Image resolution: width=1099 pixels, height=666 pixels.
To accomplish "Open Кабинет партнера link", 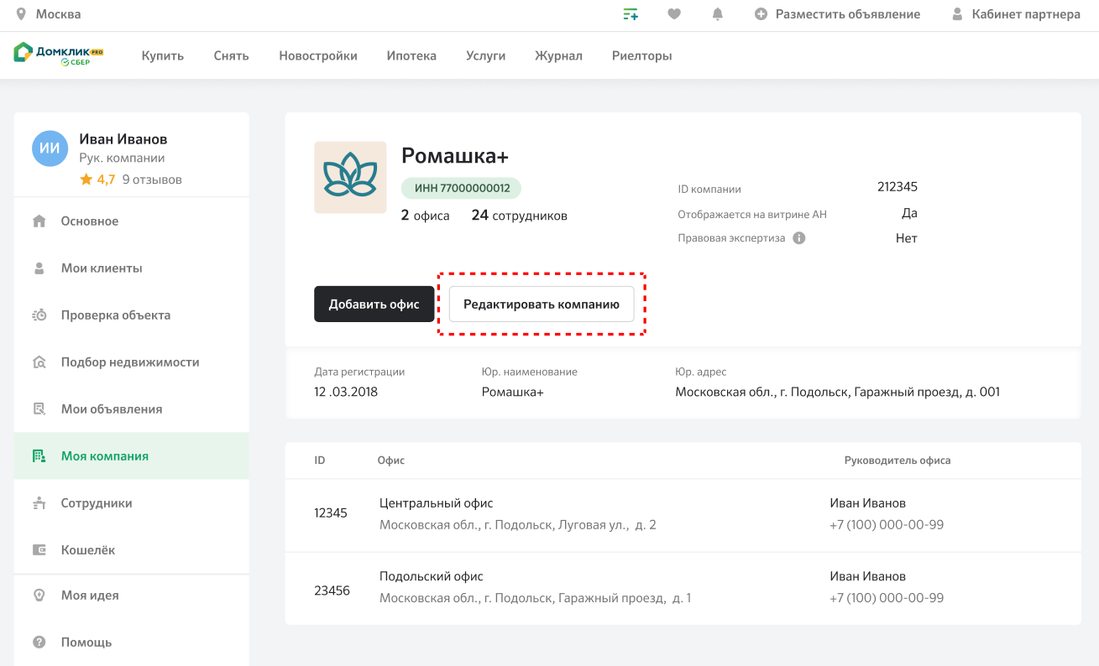I will pyautogui.click(x=1026, y=14).
